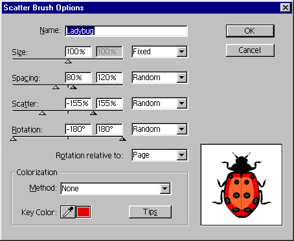Image resolution: width=294 pixels, height=241 pixels.
Task: Click the Key Color eyedropper icon
Action: click(x=68, y=212)
